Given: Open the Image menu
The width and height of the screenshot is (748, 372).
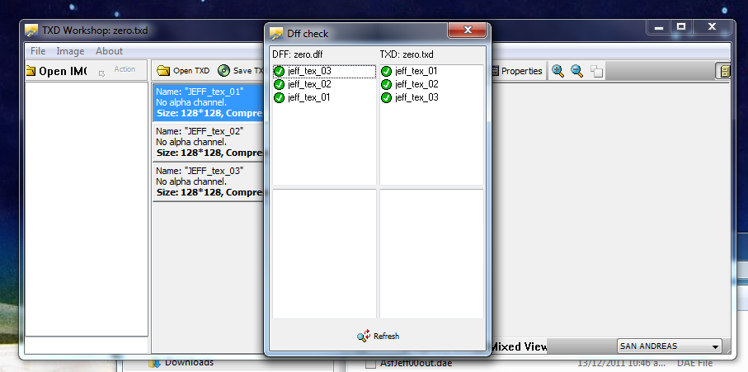Looking at the screenshot, I should tap(70, 51).
